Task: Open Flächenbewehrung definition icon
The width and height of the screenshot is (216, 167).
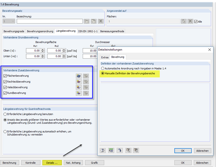Action: [79, 76]
